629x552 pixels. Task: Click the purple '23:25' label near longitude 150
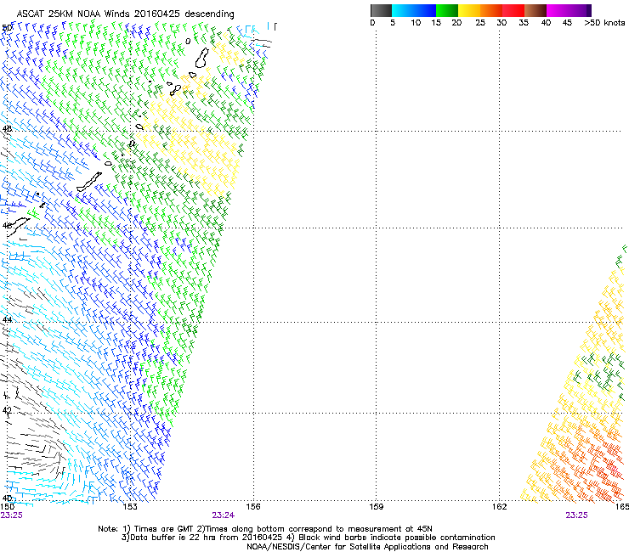tap(11, 515)
